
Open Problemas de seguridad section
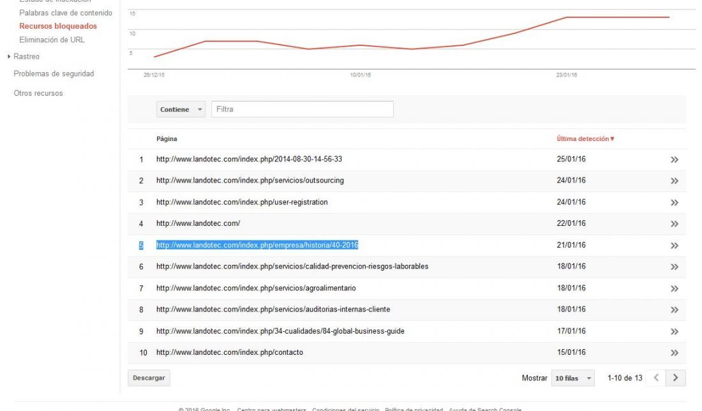(x=54, y=73)
